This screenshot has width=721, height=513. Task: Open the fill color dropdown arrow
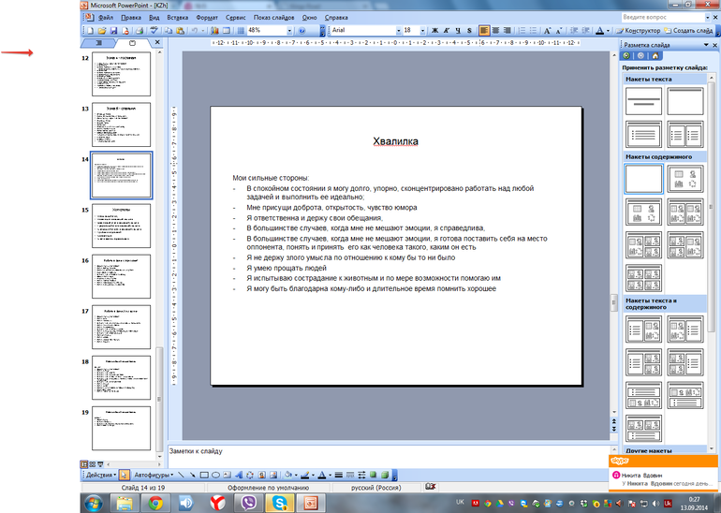[295, 475]
